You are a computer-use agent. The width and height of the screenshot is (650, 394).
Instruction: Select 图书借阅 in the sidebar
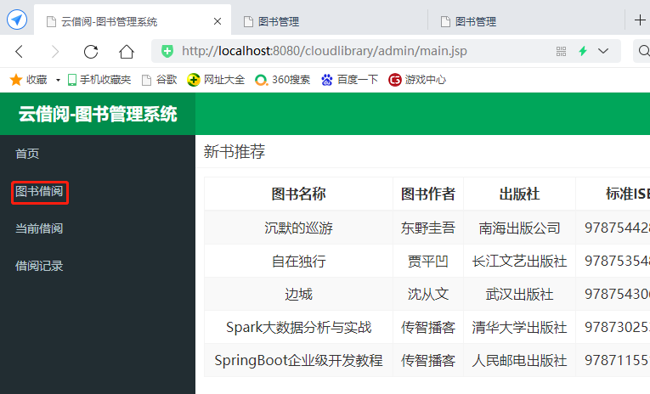39,191
